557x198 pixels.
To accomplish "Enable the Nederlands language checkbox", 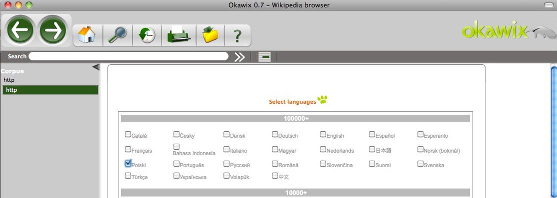I will click(x=323, y=149).
